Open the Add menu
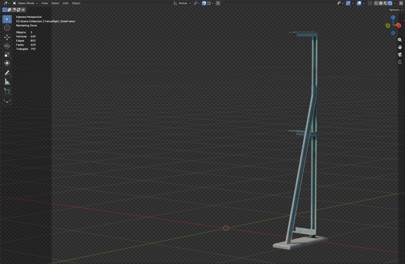Viewport: 405px width, 264px height. (x=66, y=3)
